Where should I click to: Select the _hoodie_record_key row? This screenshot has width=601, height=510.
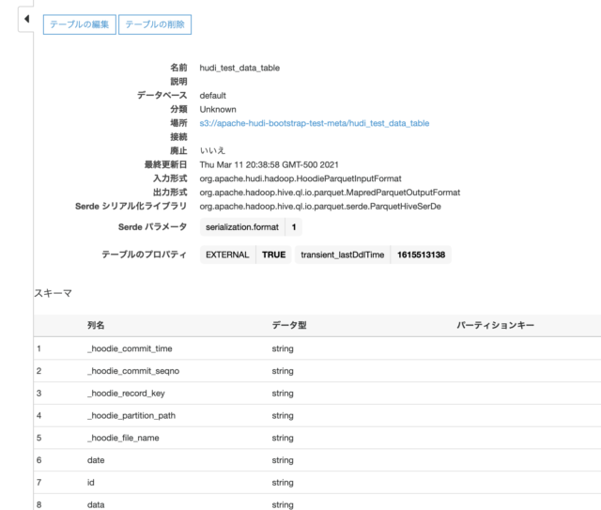[x=317, y=393]
